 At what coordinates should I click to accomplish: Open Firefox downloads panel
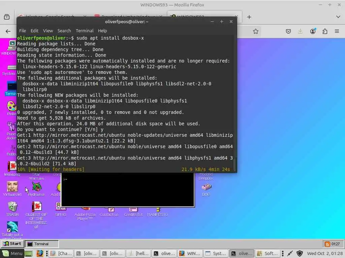[x=300, y=31]
